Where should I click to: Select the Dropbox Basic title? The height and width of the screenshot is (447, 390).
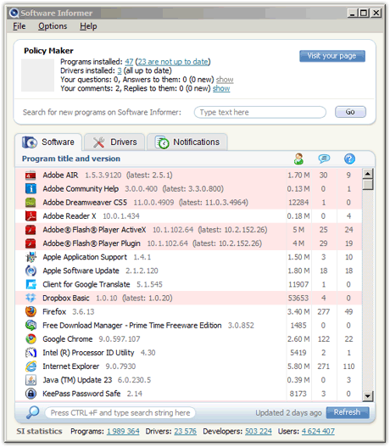66,299
